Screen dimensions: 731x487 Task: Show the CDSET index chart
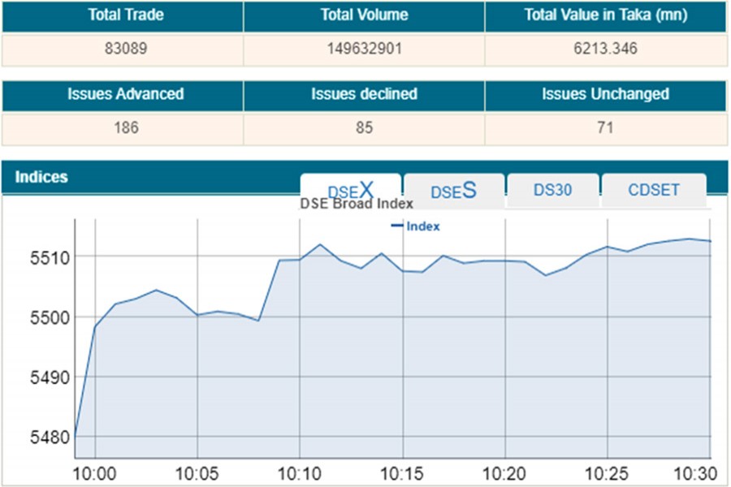(x=653, y=191)
